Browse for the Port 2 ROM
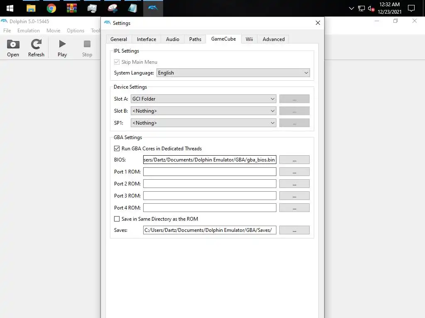This screenshot has width=425, height=318. tap(294, 183)
